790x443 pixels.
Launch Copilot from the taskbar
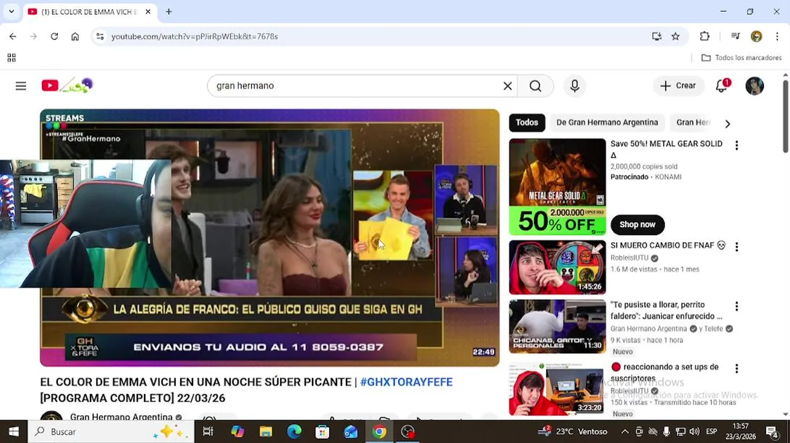pyautogui.click(x=237, y=432)
